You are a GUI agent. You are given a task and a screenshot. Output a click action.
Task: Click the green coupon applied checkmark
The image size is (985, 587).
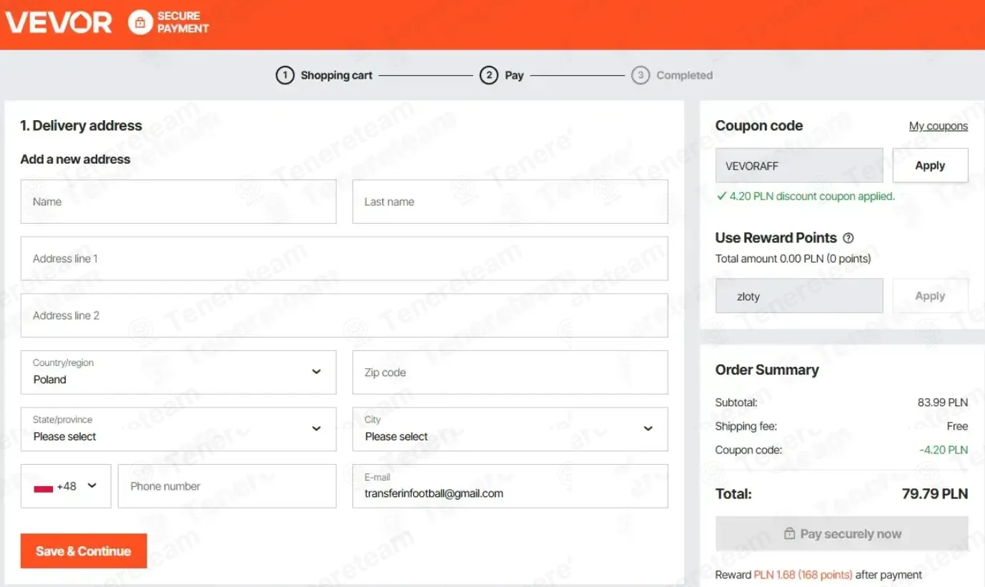(721, 196)
